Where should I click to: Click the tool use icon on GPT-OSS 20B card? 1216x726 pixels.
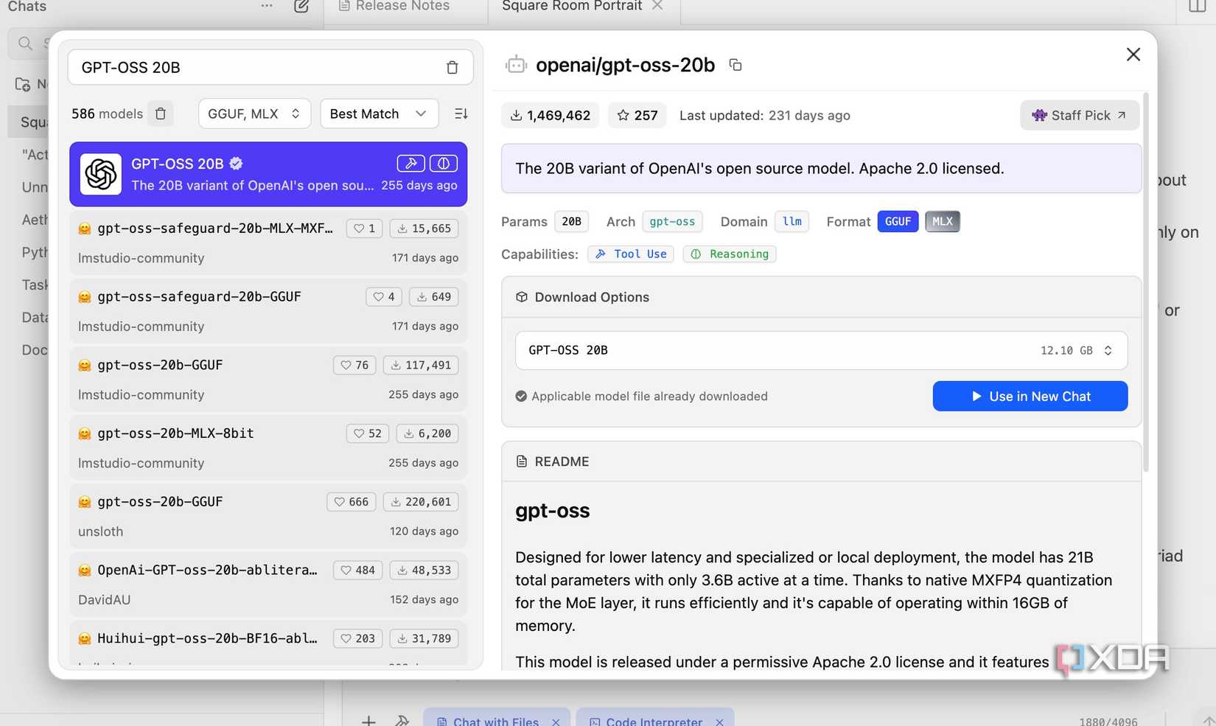410,164
